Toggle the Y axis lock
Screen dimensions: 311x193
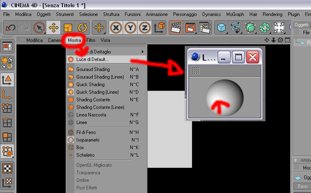click(130, 28)
